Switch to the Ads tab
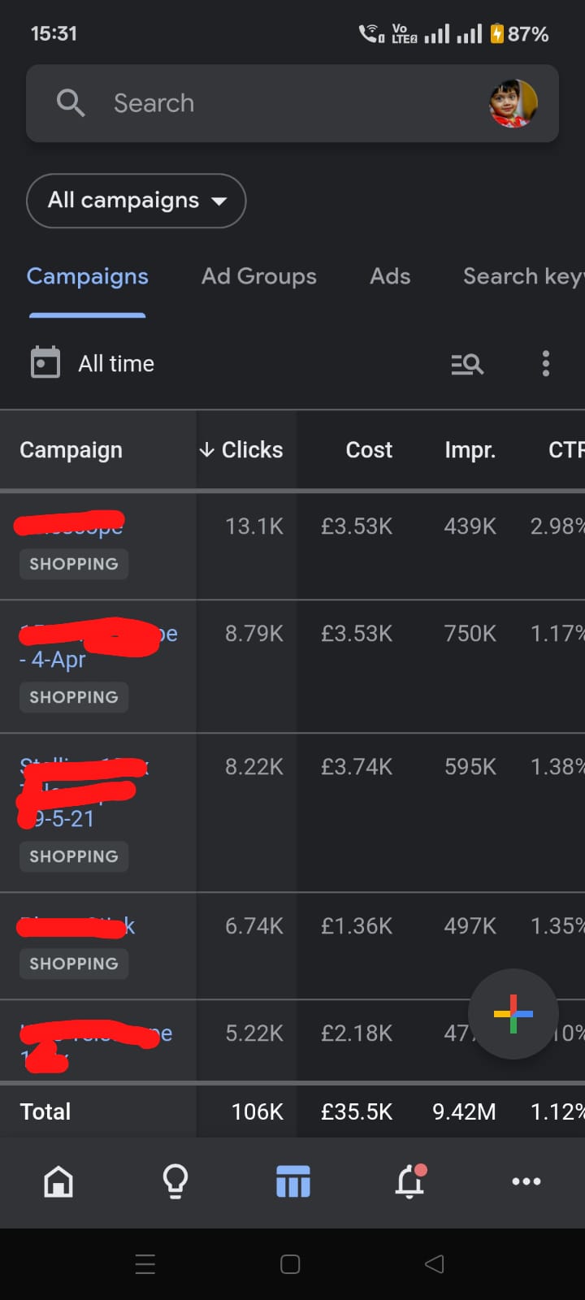Screen dimensions: 585x1300 pyautogui.click(x=390, y=276)
